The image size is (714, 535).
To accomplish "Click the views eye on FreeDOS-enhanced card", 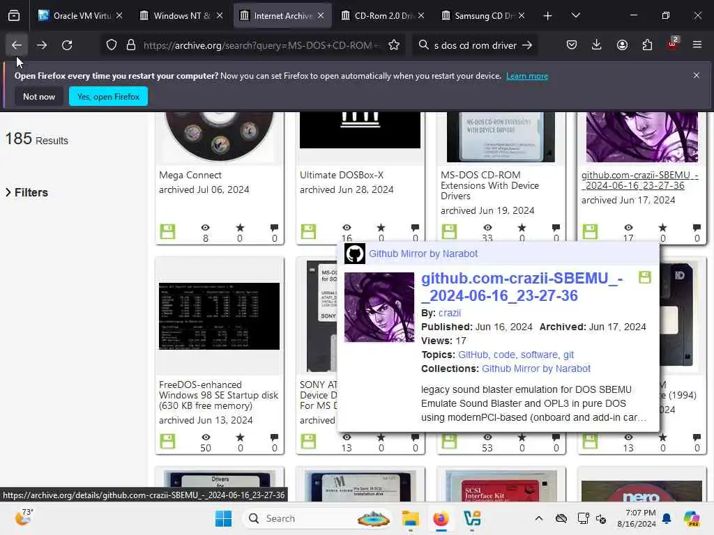I will pyautogui.click(x=206, y=437).
